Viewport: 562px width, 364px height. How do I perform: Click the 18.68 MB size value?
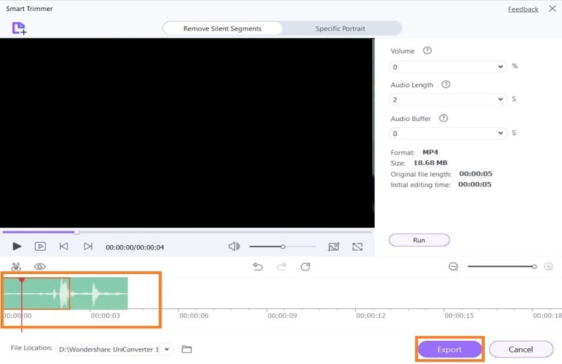coord(430,163)
